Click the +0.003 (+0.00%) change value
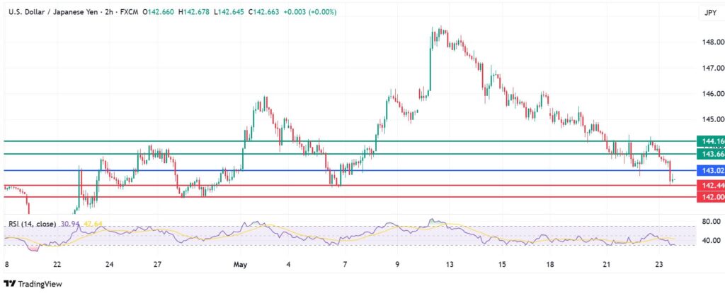Viewport: 725px width, 293px height. 308,12
